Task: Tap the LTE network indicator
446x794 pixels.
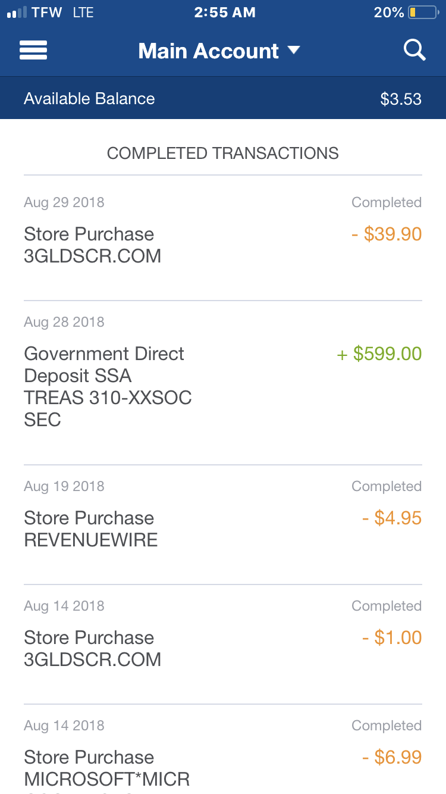Action: point(83,12)
